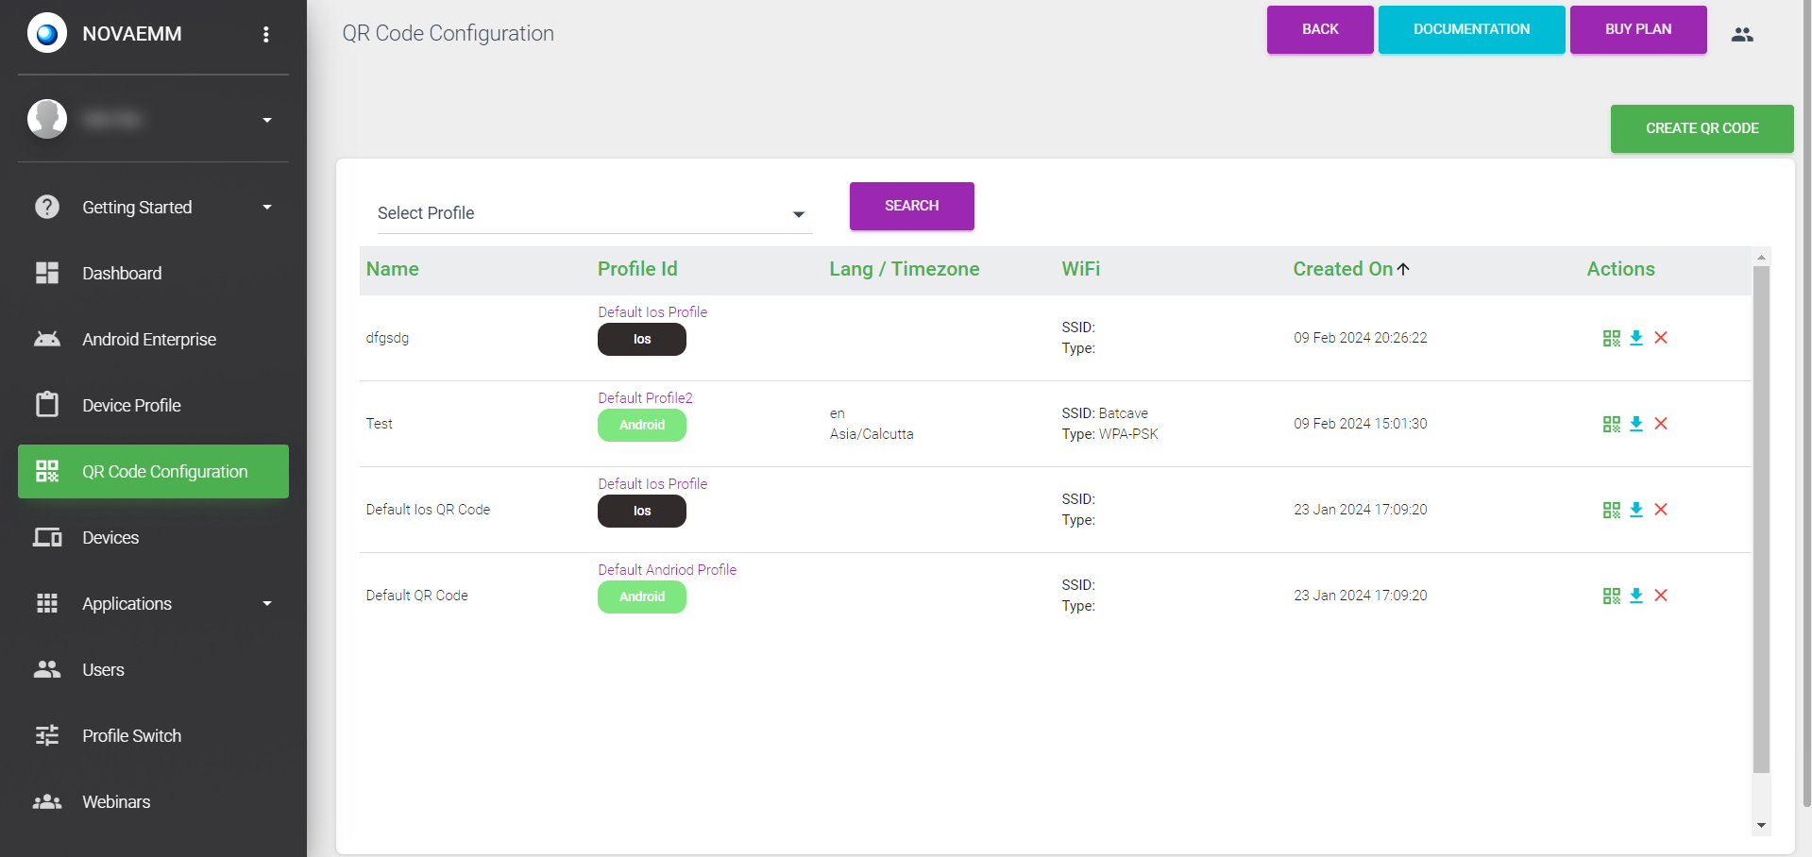Navigate to Profile Switch page

(x=131, y=735)
